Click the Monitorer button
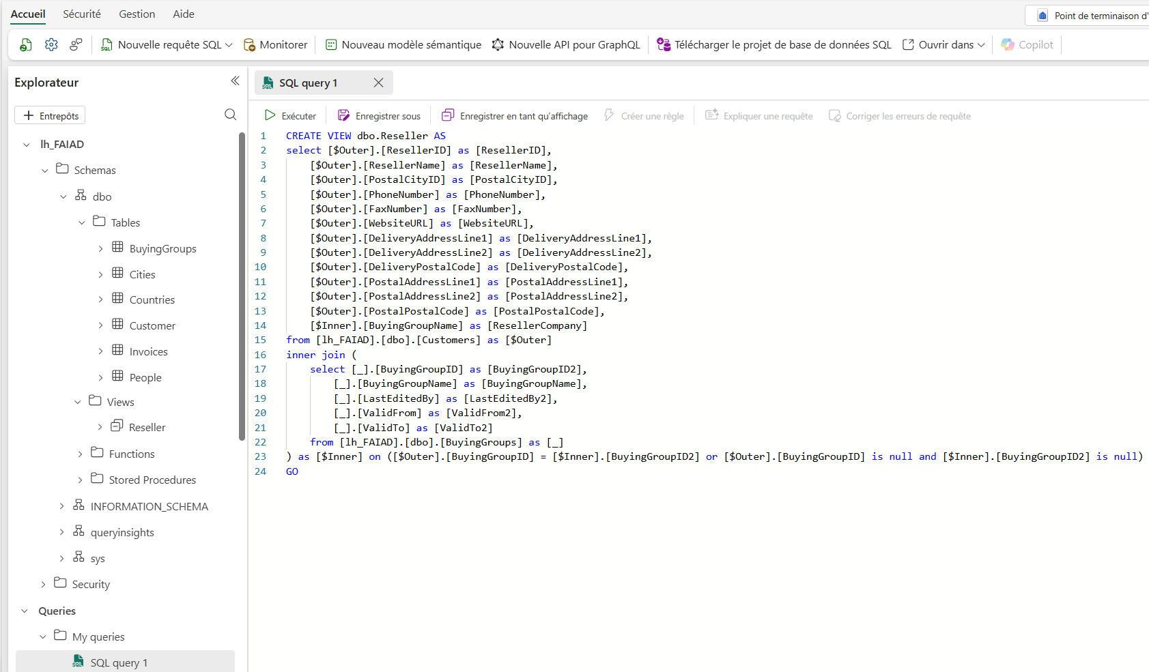The width and height of the screenshot is (1149, 672). [x=275, y=45]
